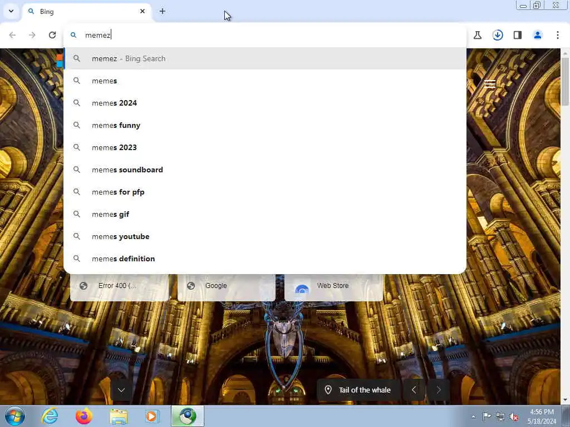Switch to the Bing tab
570x427 pixels.
(86, 12)
